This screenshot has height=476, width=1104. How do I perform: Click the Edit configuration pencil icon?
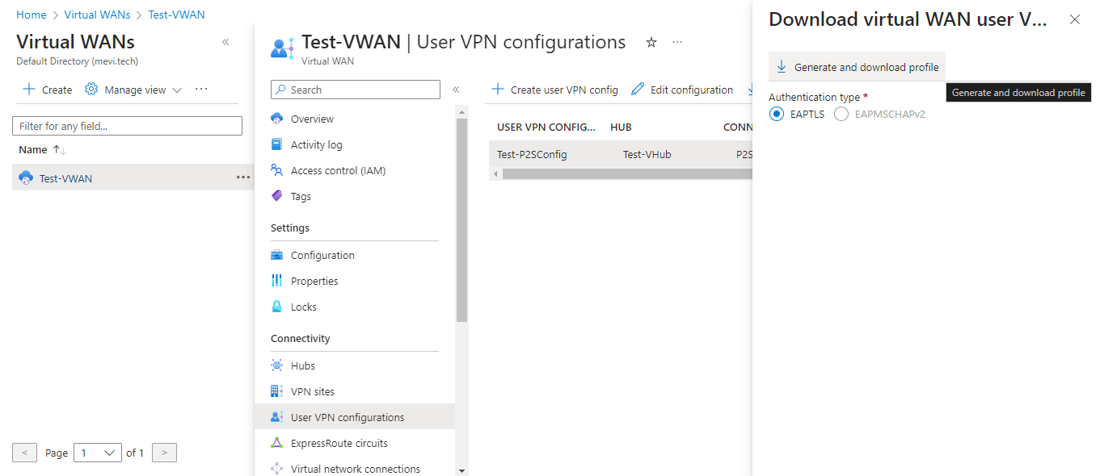638,90
